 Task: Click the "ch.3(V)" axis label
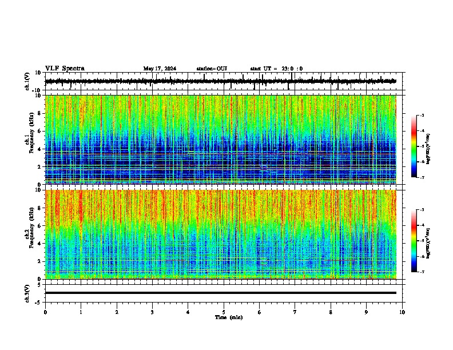click(x=27, y=293)
